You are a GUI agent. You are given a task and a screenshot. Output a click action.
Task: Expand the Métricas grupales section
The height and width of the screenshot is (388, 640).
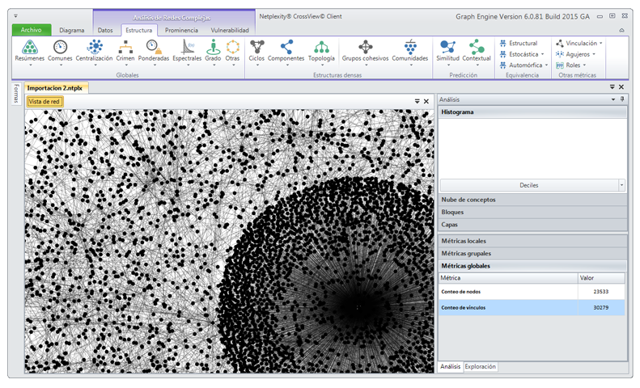click(532, 254)
